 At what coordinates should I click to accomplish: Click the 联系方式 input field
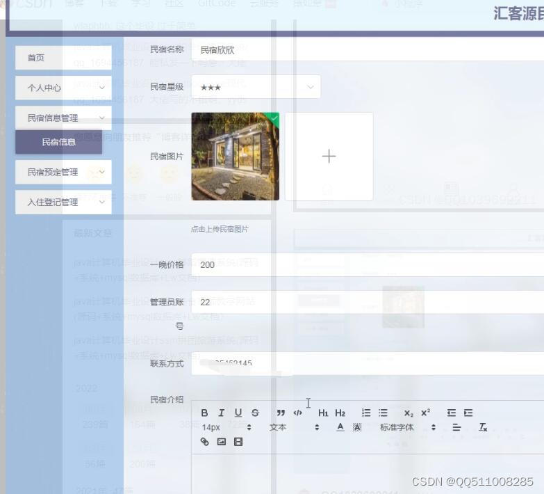pos(368,363)
